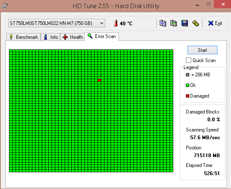Click the Exit button label
This screenshot has width=231, height=189.
218,23
